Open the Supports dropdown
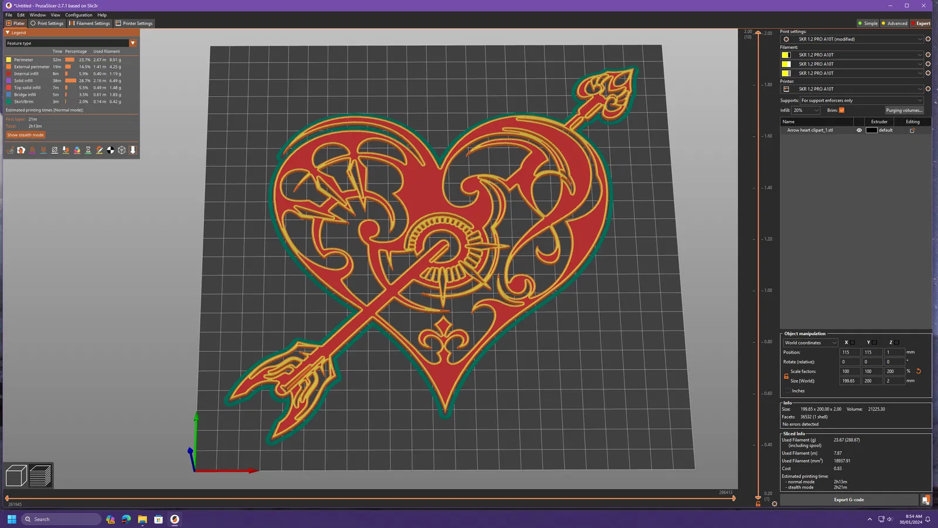938x528 pixels. point(862,100)
